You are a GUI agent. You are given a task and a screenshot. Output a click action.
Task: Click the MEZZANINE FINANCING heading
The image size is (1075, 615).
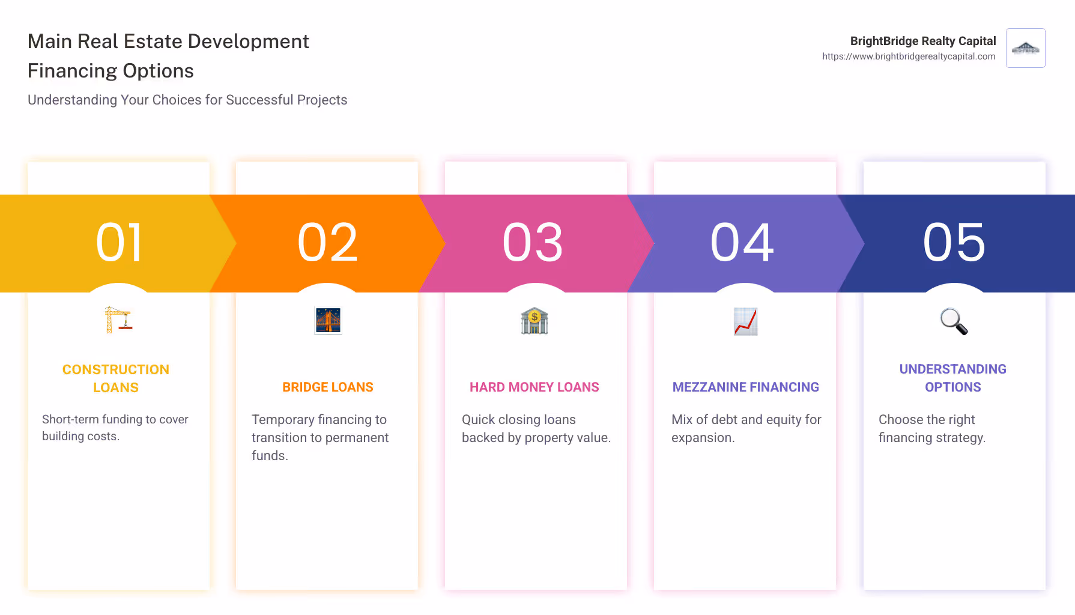745,387
